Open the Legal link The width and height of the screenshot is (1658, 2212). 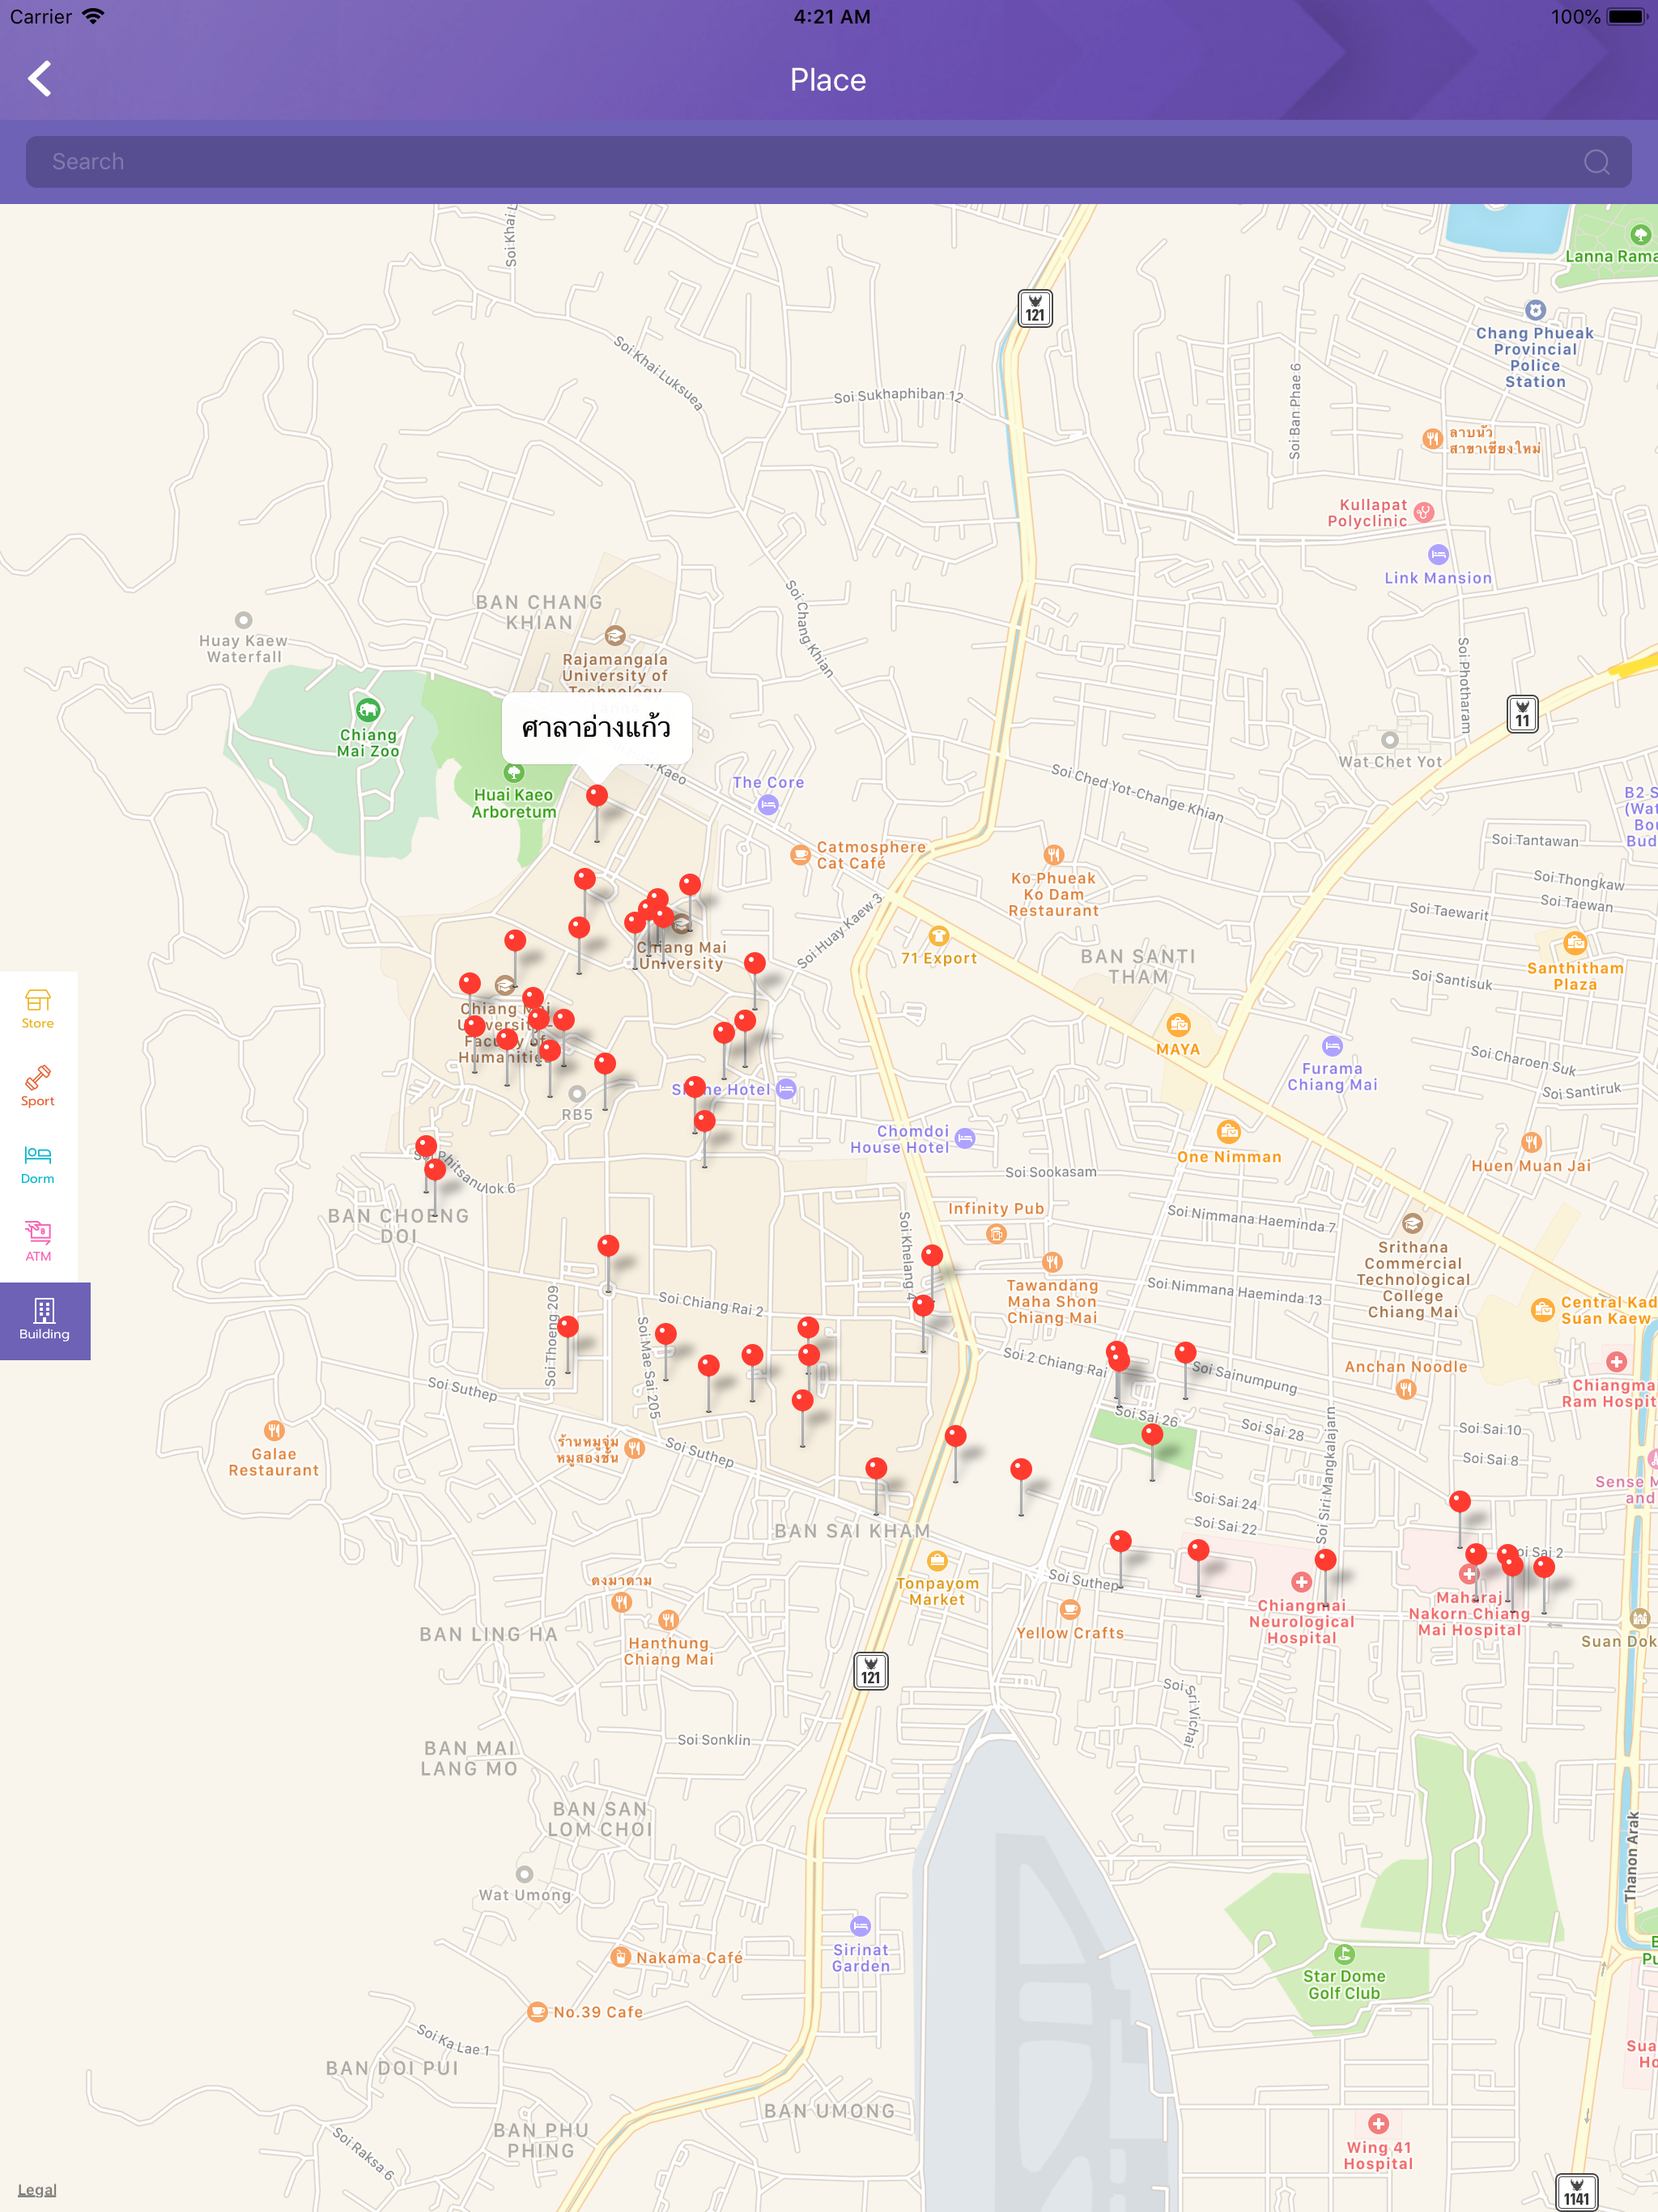coord(37,2190)
